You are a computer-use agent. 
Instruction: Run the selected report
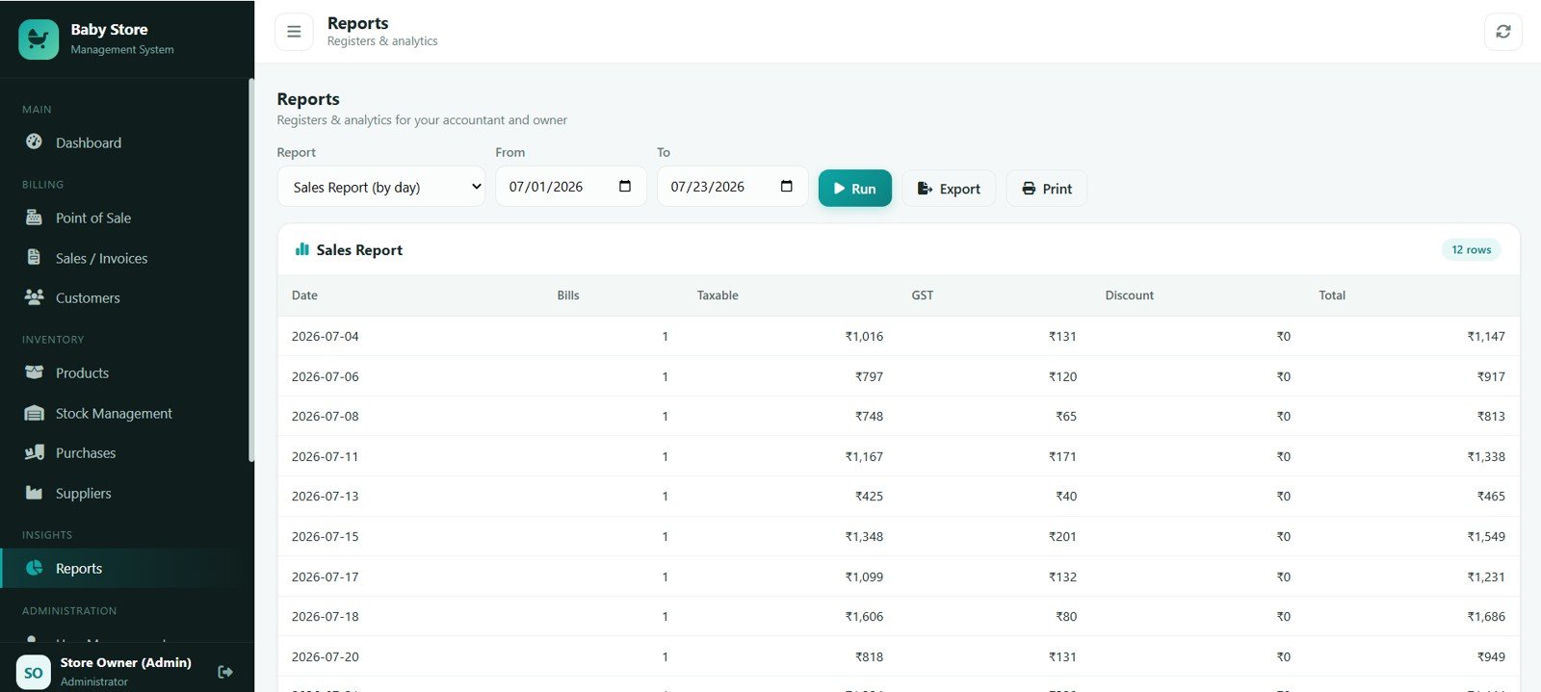[855, 189]
